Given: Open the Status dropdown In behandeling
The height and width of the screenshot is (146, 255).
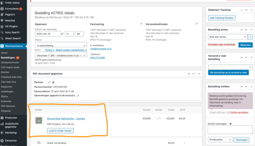Looking at the screenshot, I should (x=61, y=45).
